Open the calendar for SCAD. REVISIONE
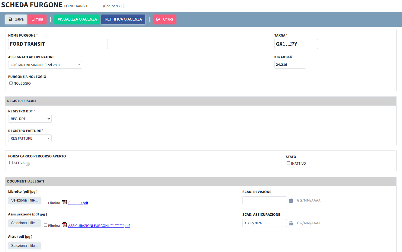The width and height of the screenshot is (402, 252). (x=291, y=201)
